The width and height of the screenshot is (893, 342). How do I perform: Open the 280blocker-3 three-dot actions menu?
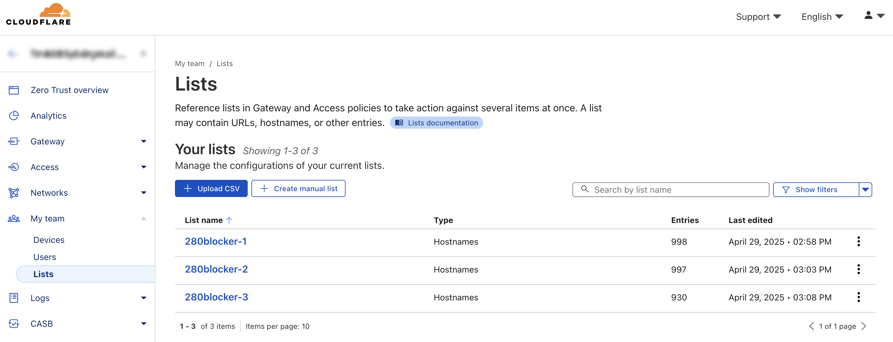point(858,297)
